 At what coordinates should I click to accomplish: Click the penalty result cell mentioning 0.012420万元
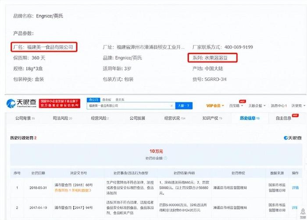183,208
